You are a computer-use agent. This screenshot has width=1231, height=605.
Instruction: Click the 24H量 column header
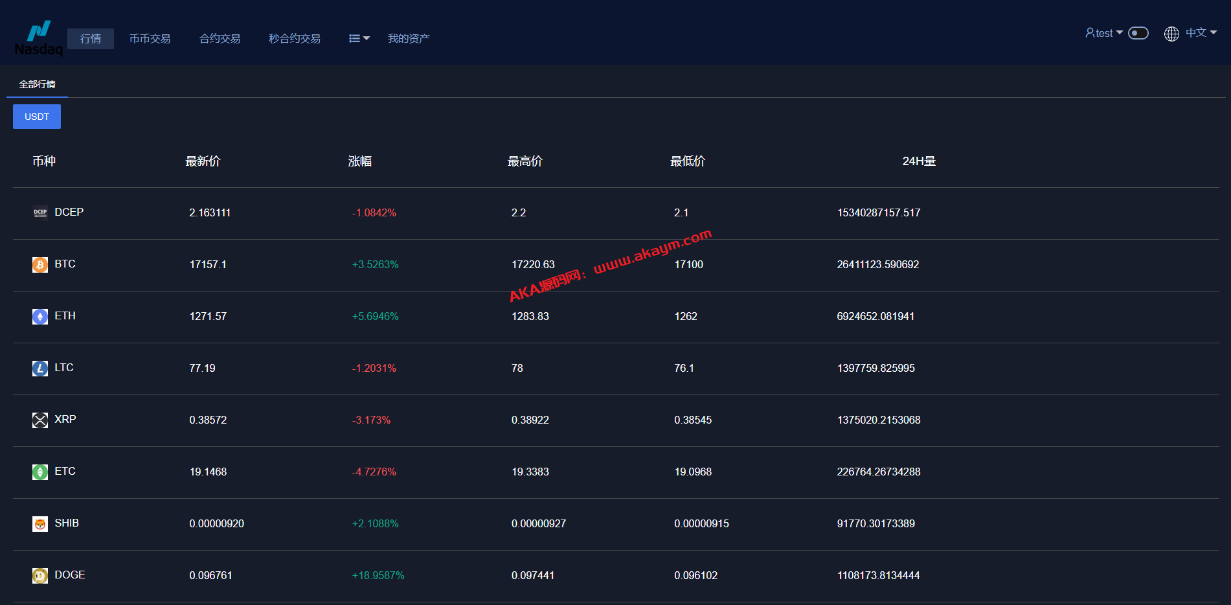pyautogui.click(x=919, y=161)
